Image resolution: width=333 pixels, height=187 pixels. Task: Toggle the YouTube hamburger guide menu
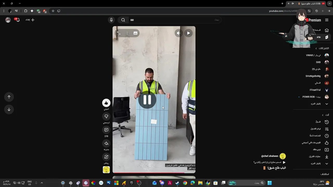click(x=326, y=20)
